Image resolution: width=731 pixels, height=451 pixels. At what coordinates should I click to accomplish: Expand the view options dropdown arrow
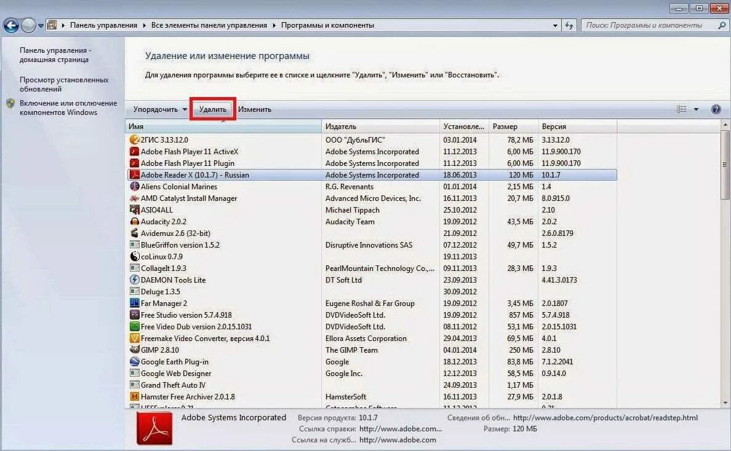696,109
